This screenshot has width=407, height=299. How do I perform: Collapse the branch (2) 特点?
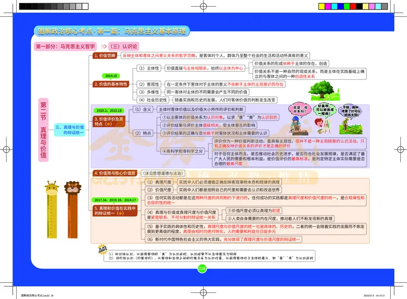(x=143, y=132)
